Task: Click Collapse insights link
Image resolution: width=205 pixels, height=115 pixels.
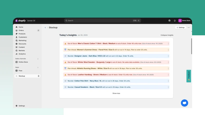Action: [167, 35]
